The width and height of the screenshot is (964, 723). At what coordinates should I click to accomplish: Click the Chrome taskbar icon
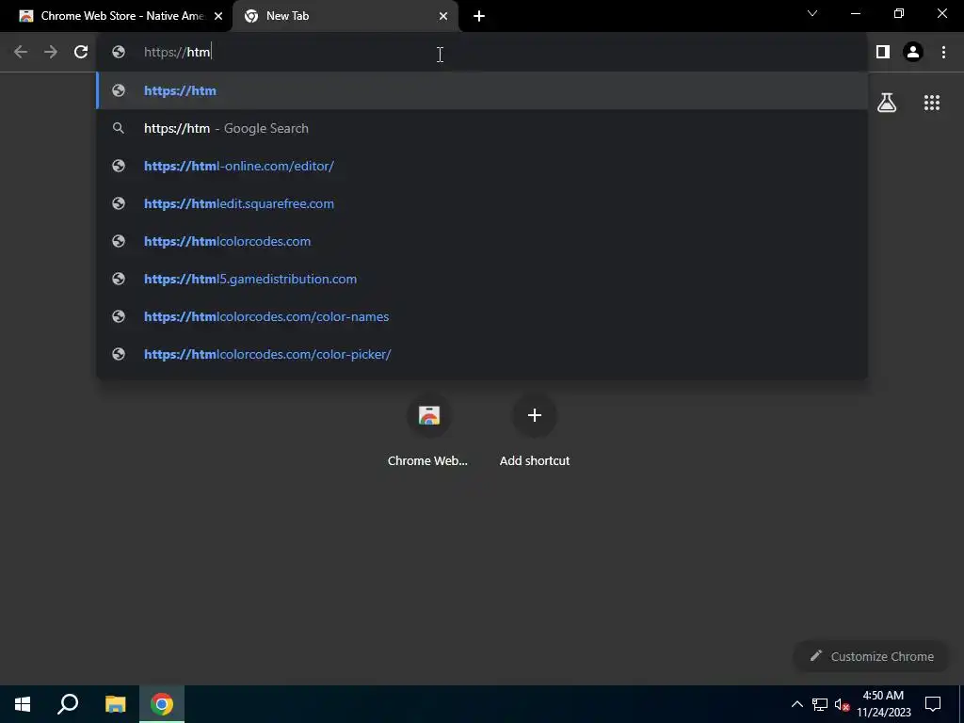pos(162,704)
